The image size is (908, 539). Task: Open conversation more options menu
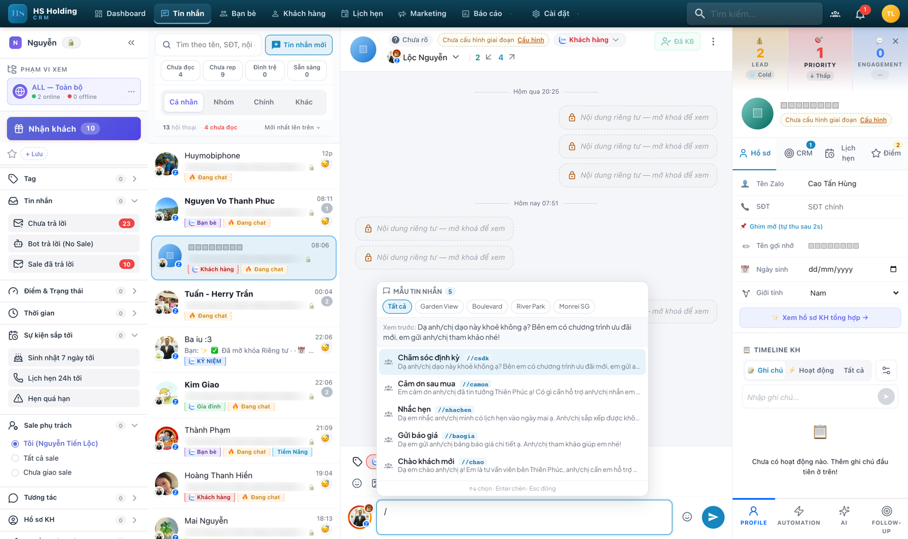pos(713,41)
